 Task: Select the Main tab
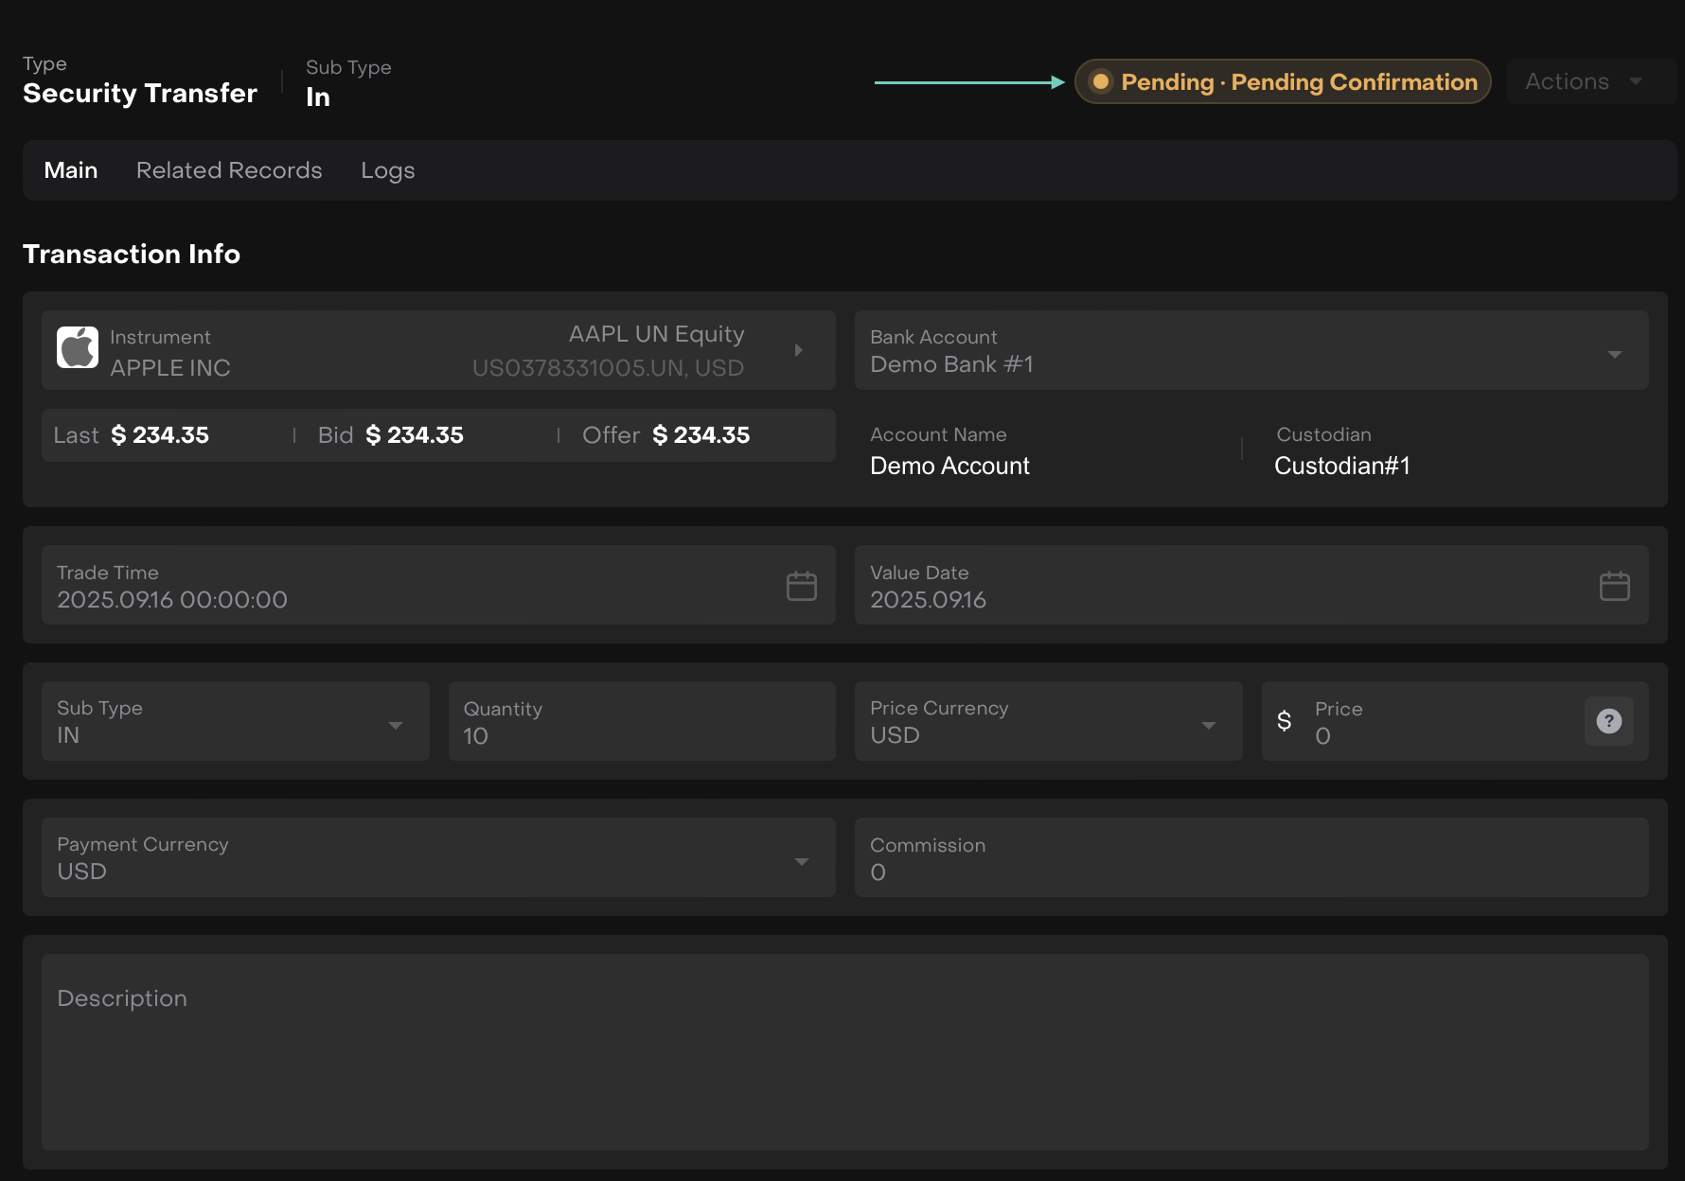[71, 170]
